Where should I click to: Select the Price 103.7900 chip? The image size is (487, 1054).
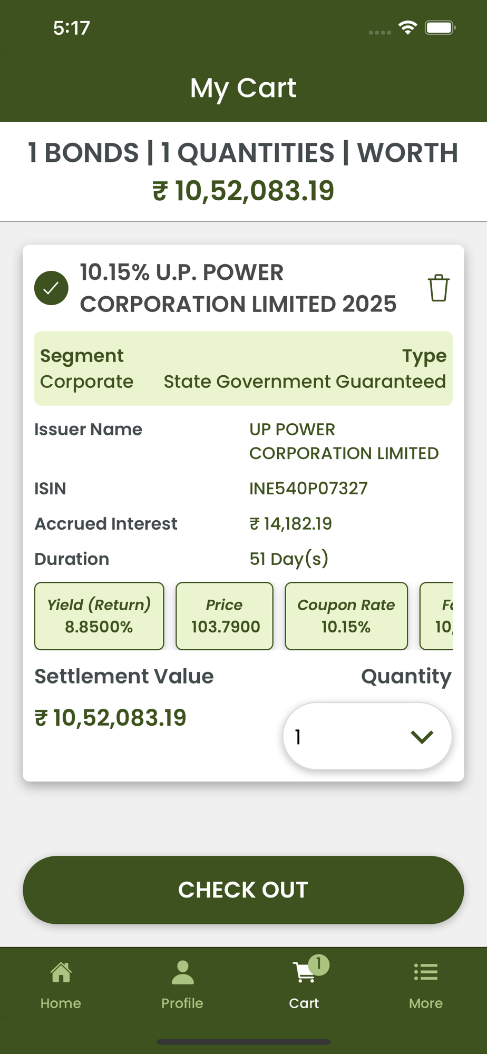(x=225, y=616)
